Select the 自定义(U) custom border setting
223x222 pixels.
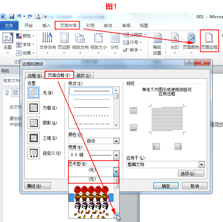[x=34, y=153]
